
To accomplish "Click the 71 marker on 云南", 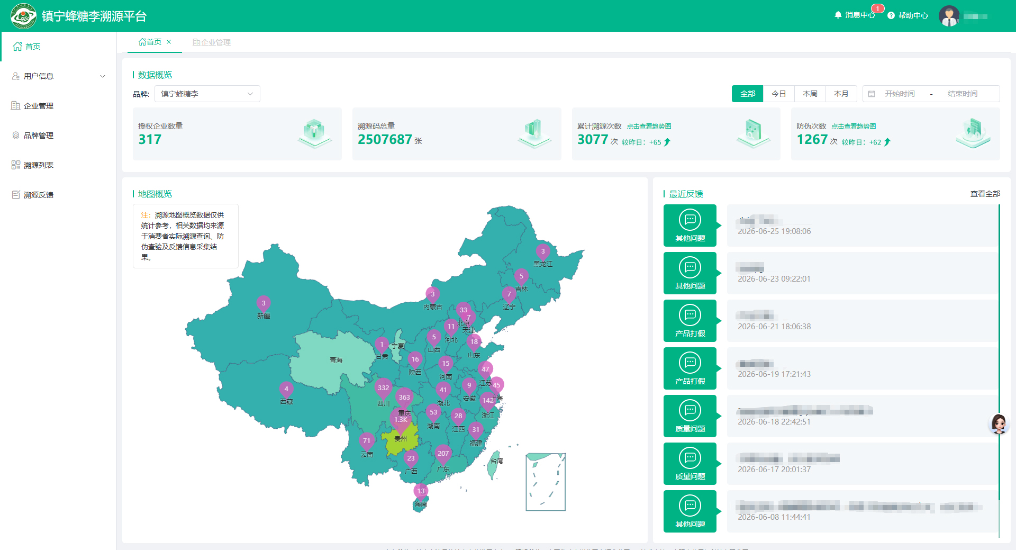I will [x=367, y=441].
